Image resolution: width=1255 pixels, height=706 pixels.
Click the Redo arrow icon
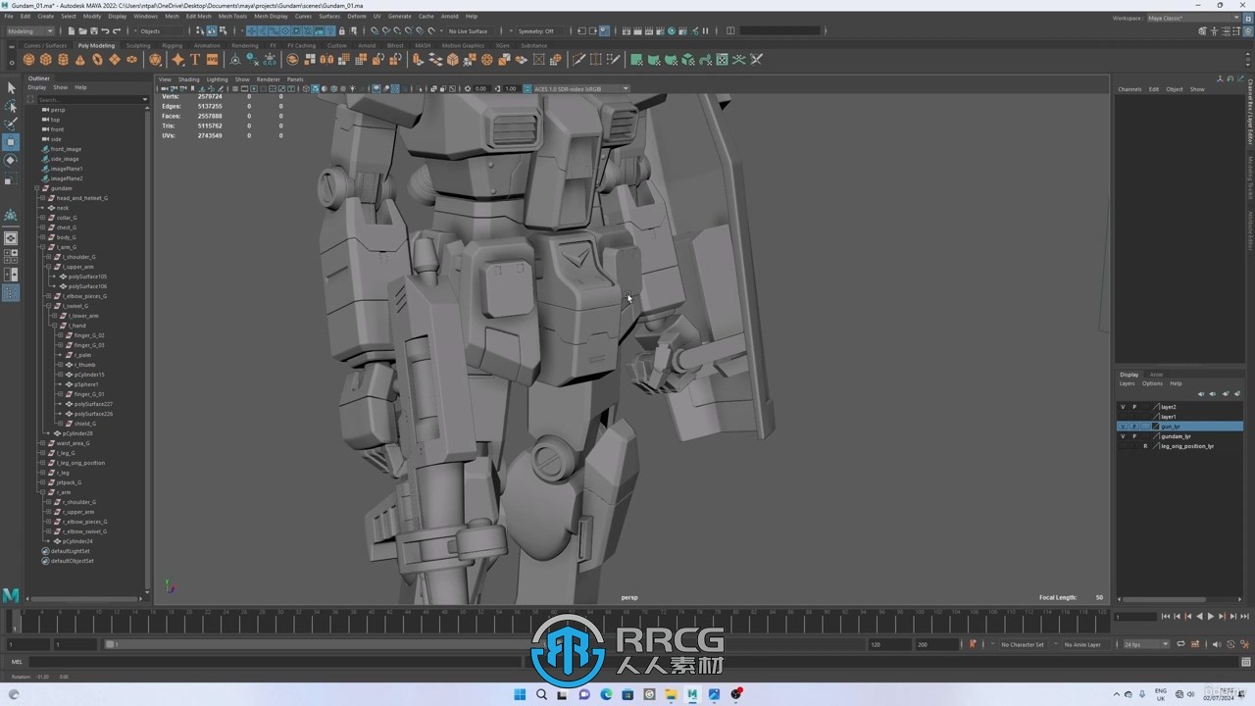116,31
